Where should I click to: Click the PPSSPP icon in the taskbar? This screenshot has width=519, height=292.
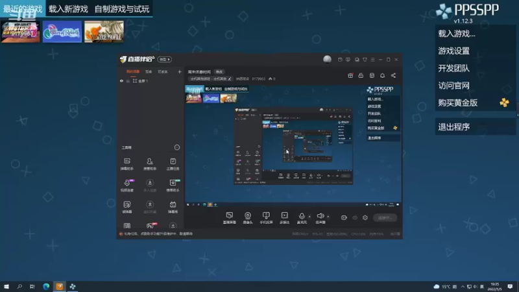coord(73,286)
